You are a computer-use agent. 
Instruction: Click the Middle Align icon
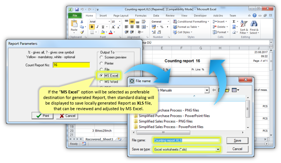pyautogui.click(x=132, y=22)
